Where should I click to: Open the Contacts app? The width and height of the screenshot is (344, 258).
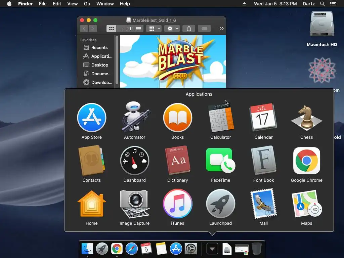[x=92, y=161]
